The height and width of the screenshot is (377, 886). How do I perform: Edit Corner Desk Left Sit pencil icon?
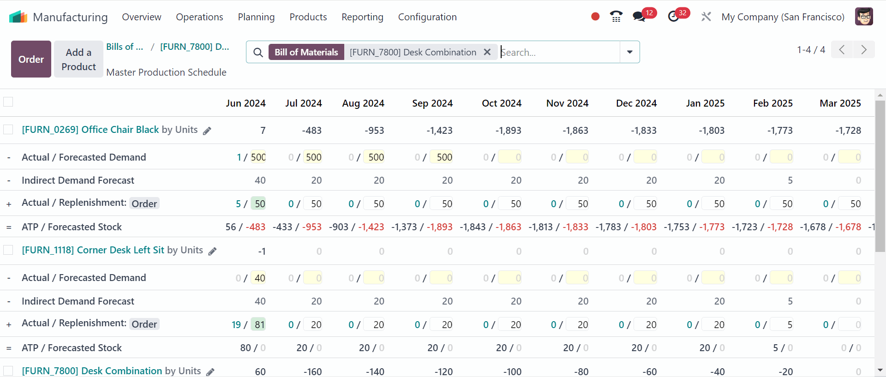pos(212,251)
